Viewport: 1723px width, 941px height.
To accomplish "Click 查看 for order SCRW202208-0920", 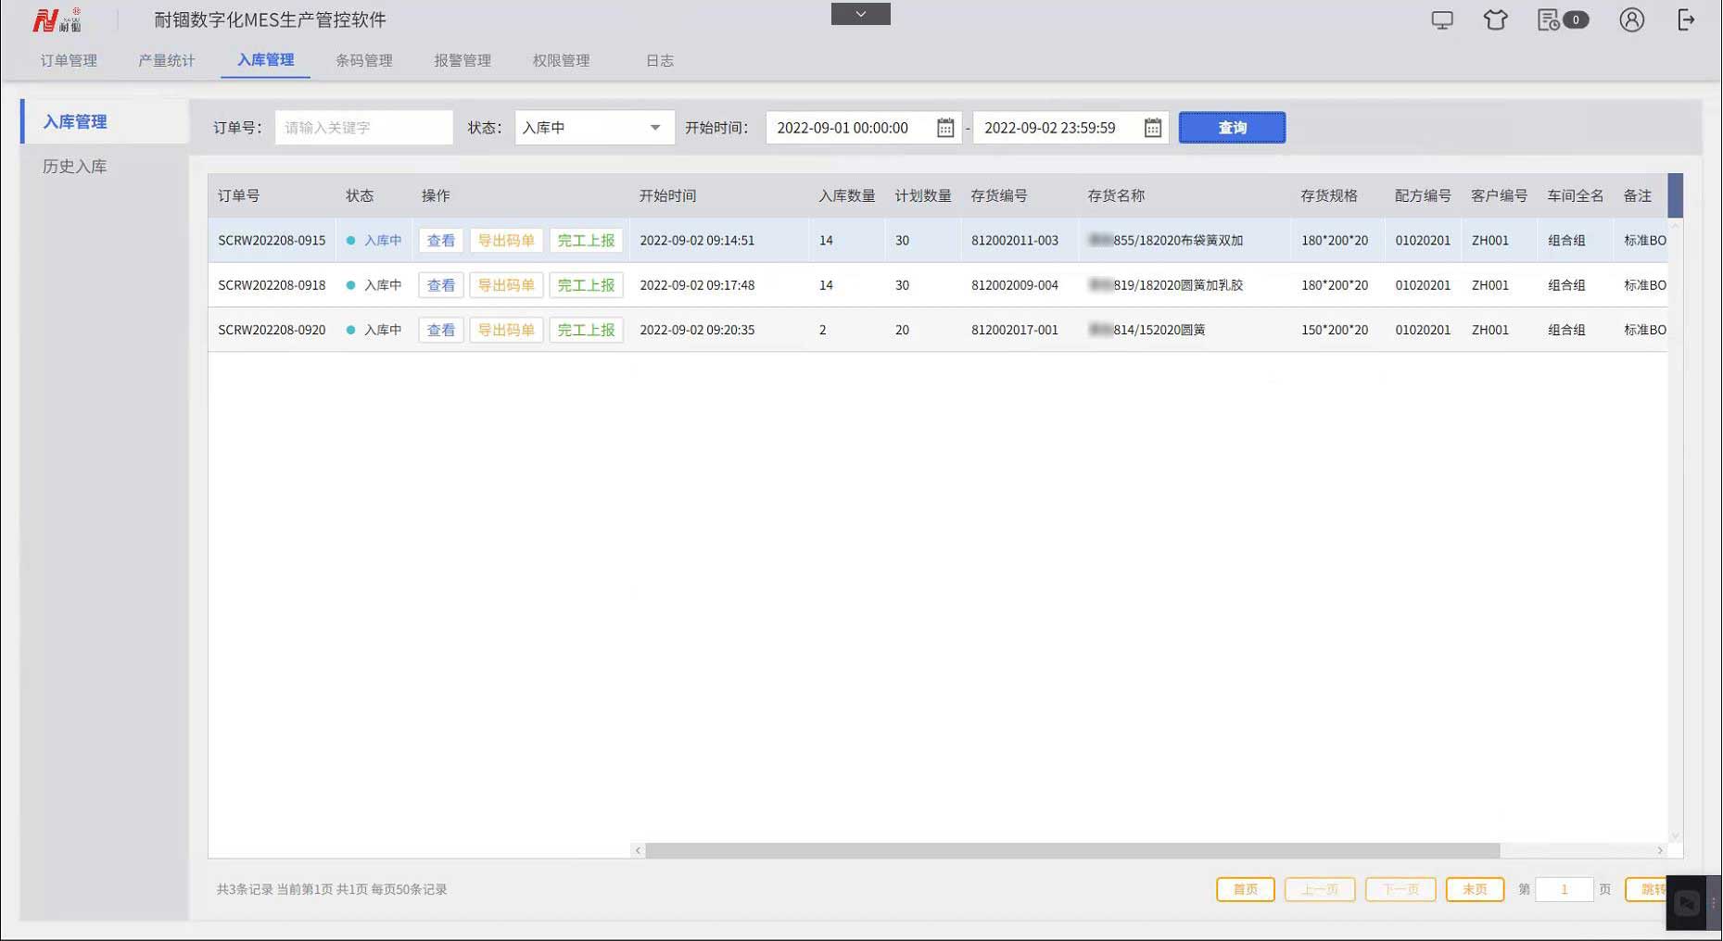I will tap(440, 330).
